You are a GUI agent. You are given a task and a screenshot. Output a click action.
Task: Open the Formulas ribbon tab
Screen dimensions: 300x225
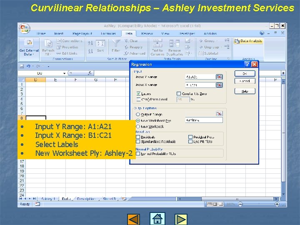(x=108, y=33)
